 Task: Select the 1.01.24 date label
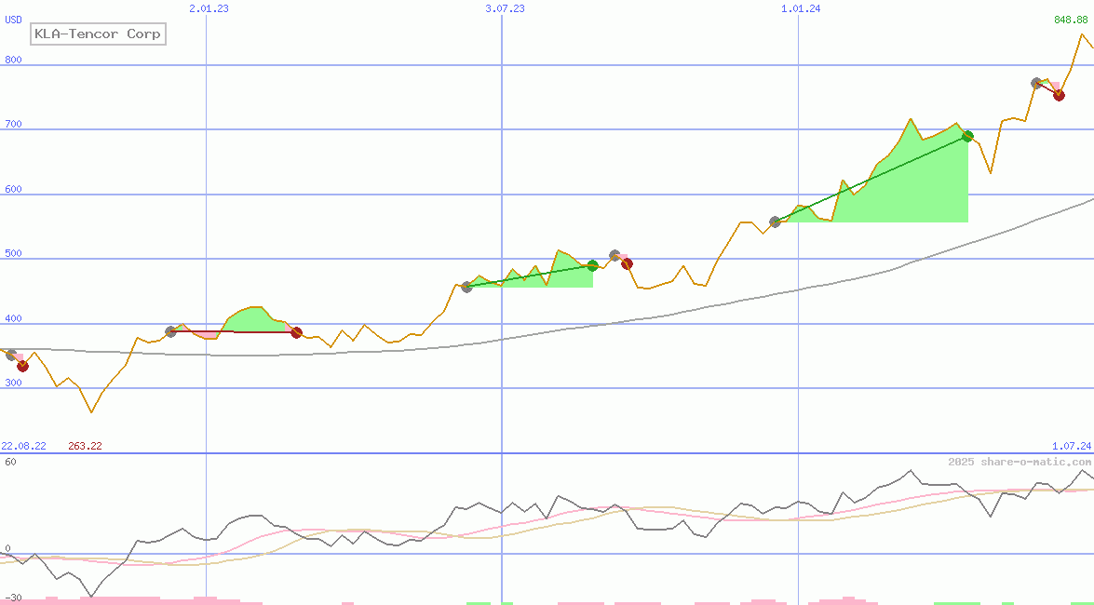(x=801, y=8)
